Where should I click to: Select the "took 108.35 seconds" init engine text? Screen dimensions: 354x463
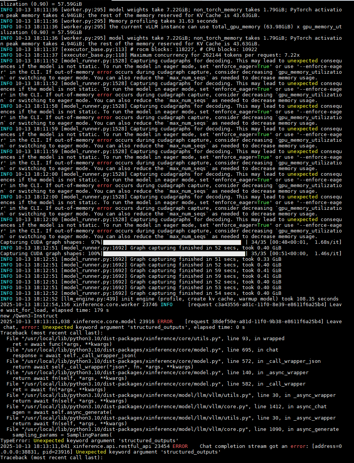[x=311, y=299]
